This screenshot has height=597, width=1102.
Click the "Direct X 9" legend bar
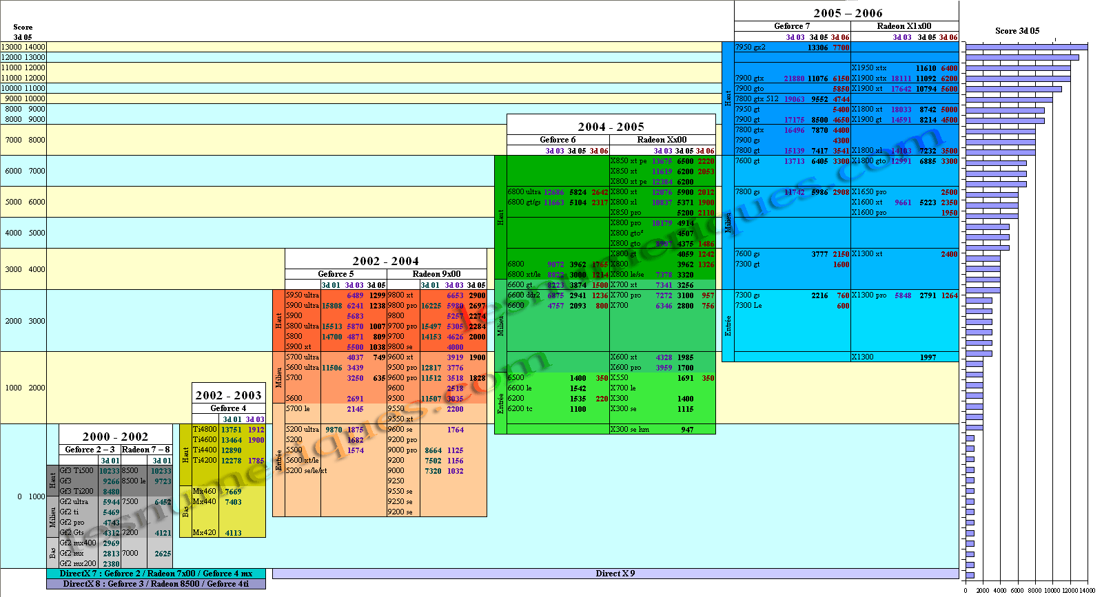pos(615,574)
